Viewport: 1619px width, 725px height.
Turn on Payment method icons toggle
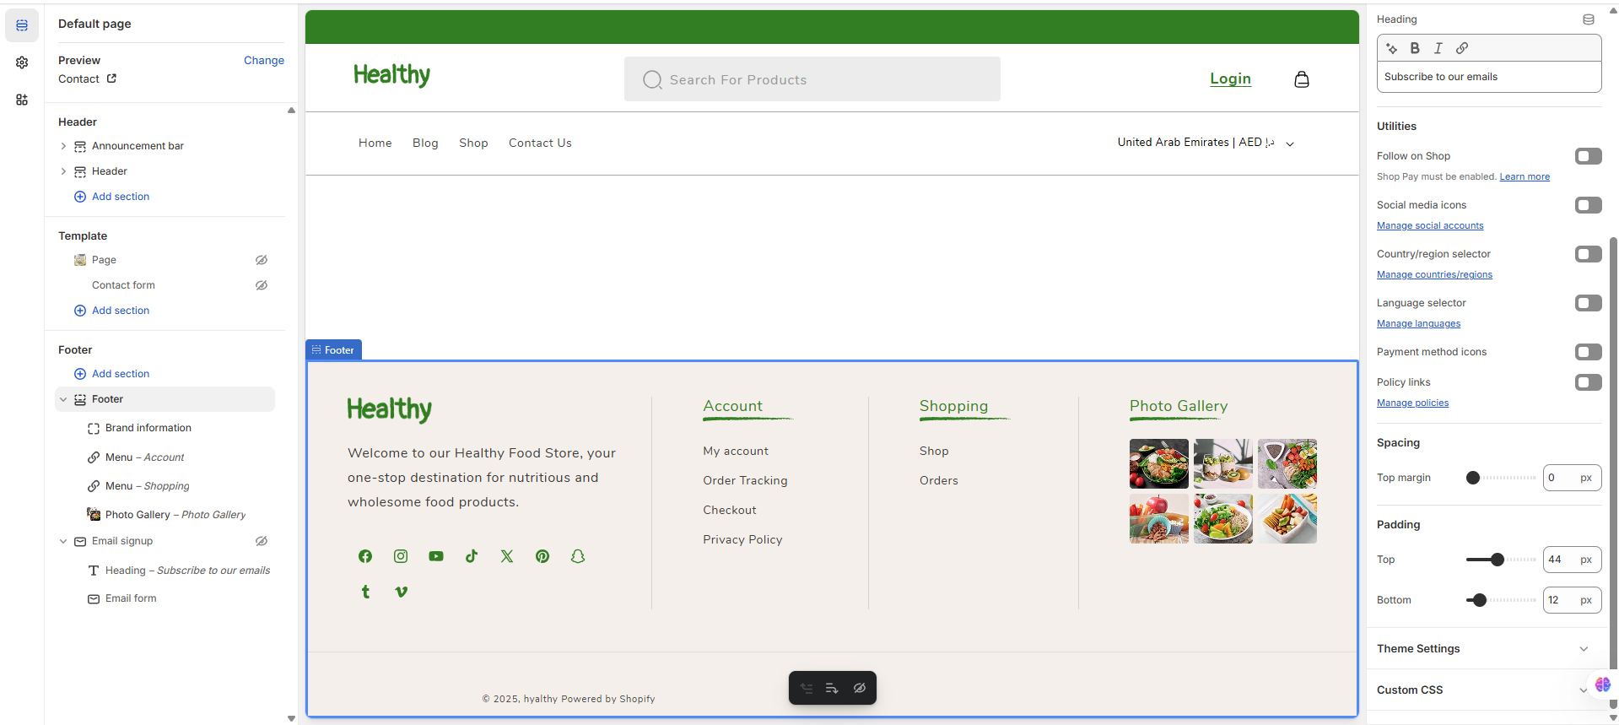click(1588, 352)
